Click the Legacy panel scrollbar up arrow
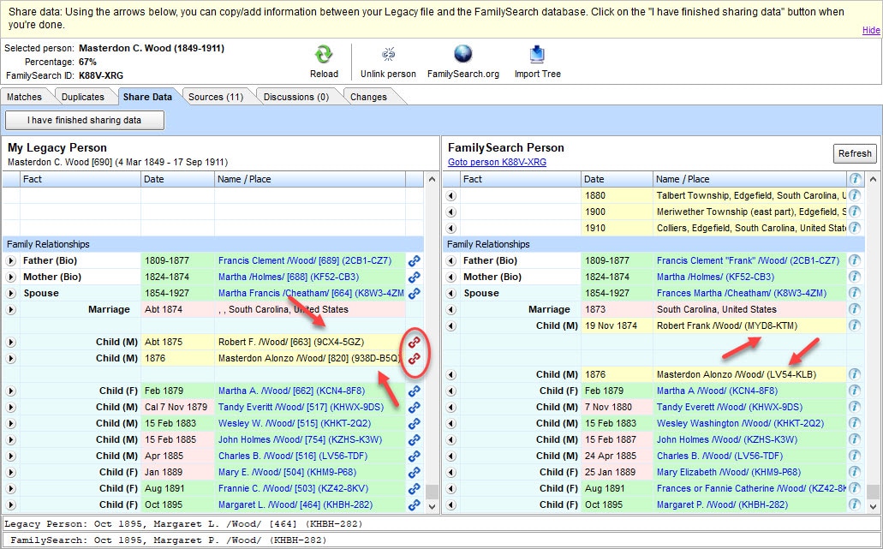The image size is (883, 549). (x=432, y=180)
